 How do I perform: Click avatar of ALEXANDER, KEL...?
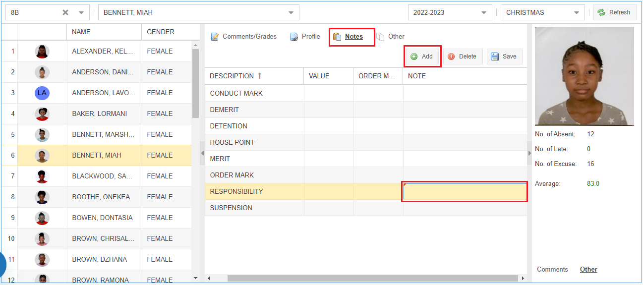point(42,52)
